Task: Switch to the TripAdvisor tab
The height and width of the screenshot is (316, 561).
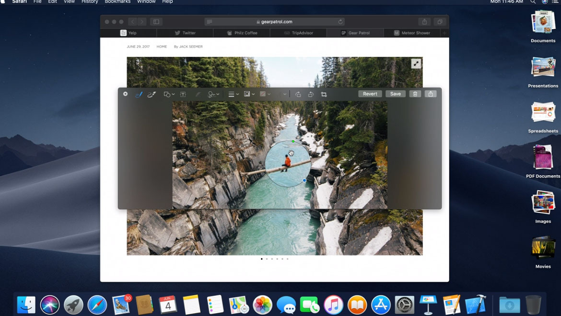Action: (298, 33)
